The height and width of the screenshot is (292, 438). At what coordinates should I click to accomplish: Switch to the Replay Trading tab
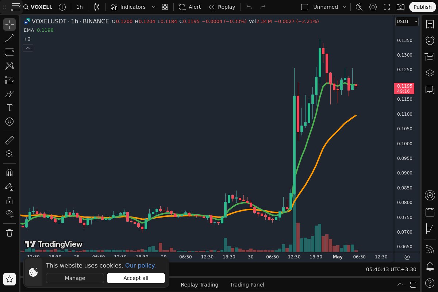[x=199, y=285]
